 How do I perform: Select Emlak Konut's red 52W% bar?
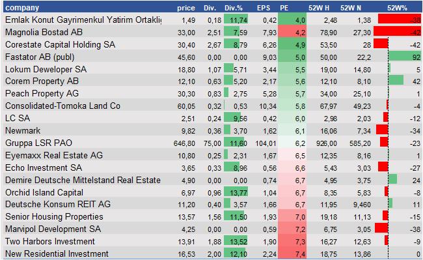click(x=400, y=19)
